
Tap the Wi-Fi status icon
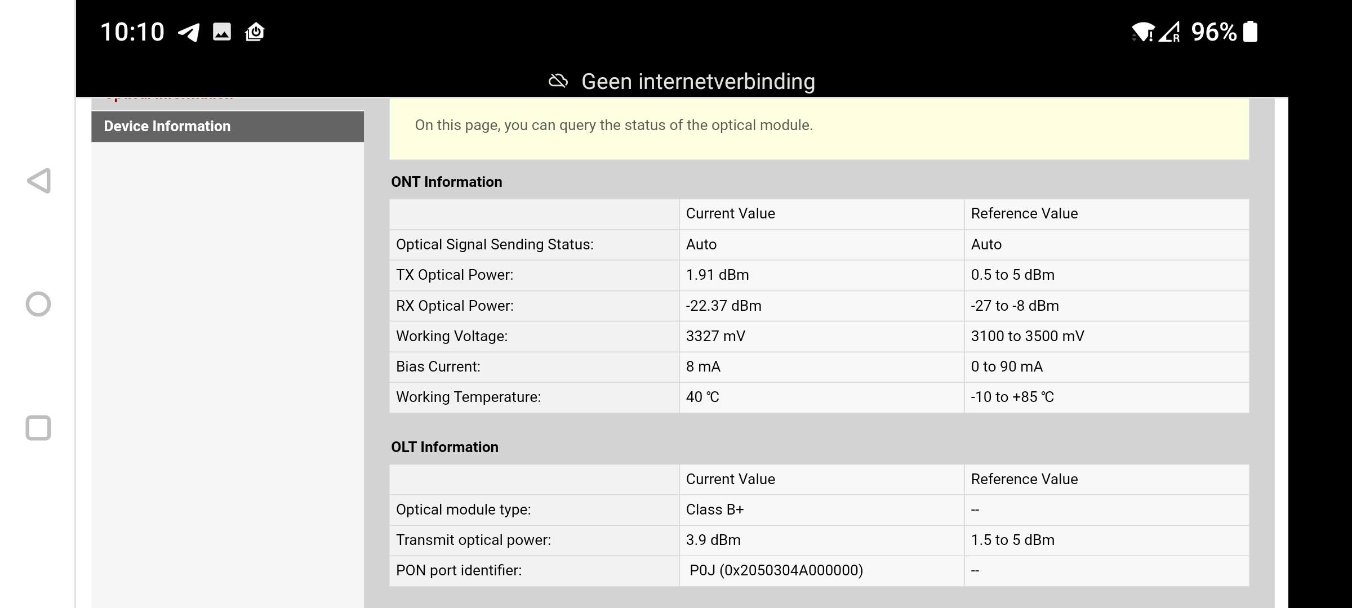[1142, 32]
